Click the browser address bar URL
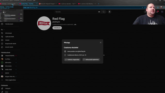 click(30, 7)
